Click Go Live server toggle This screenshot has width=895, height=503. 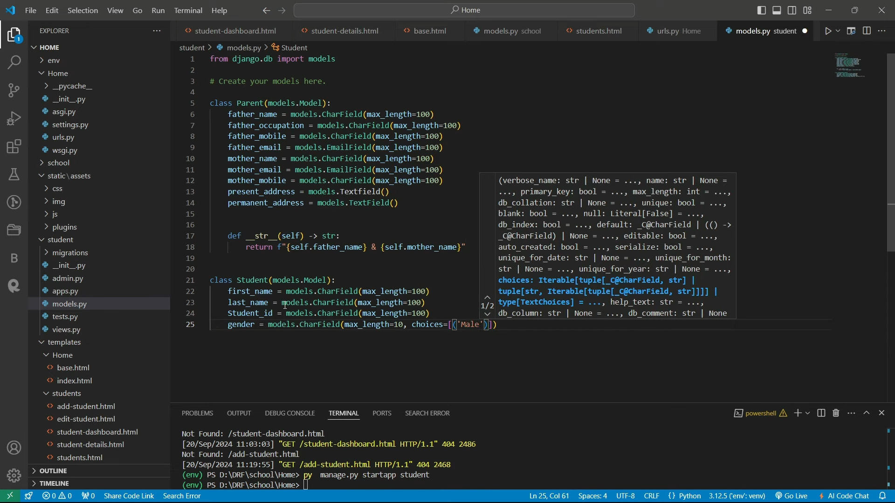[792, 496]
